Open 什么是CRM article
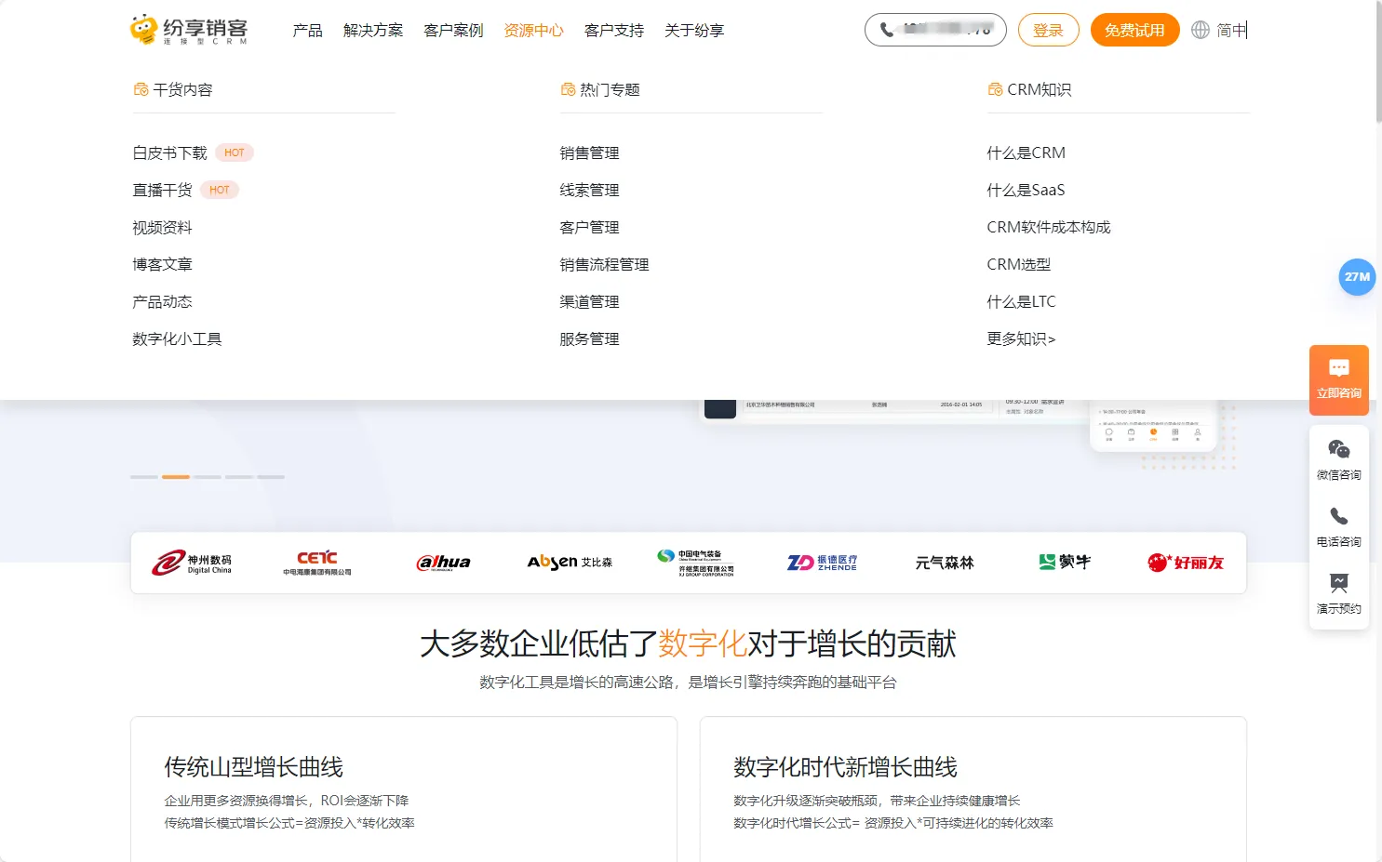 [x=1026, y=153]
